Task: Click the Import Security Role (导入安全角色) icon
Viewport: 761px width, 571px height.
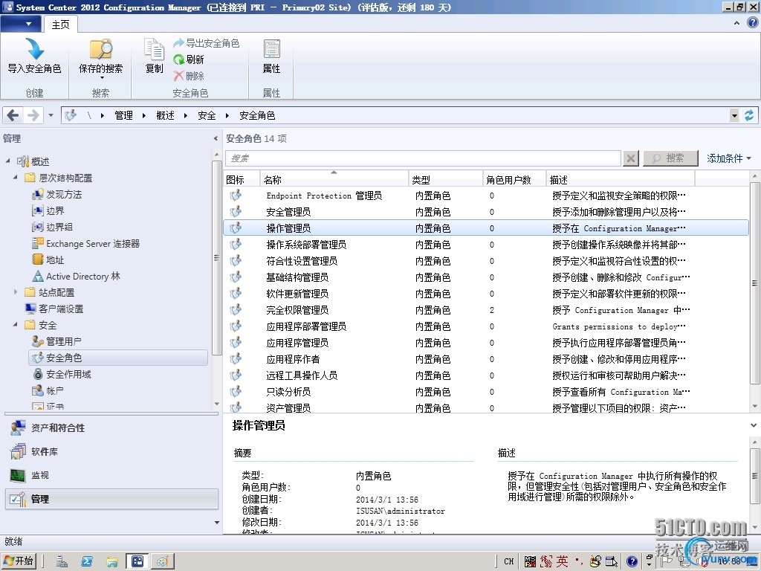Action: click(34, 49)
